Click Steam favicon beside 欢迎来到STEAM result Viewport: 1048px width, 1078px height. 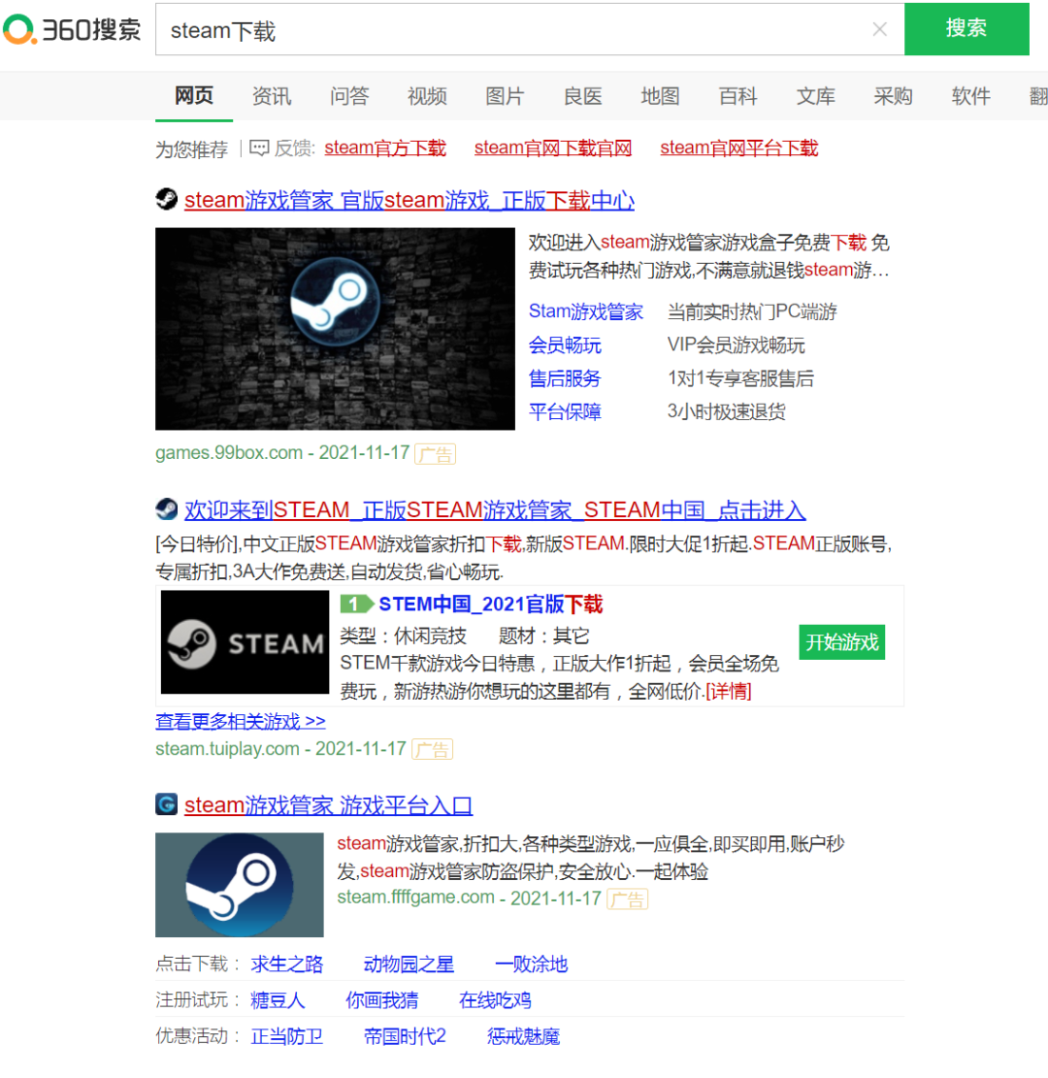pyautogui.click(x=166, y=509)
